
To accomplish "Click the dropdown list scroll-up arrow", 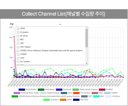I will coord(86,28).
